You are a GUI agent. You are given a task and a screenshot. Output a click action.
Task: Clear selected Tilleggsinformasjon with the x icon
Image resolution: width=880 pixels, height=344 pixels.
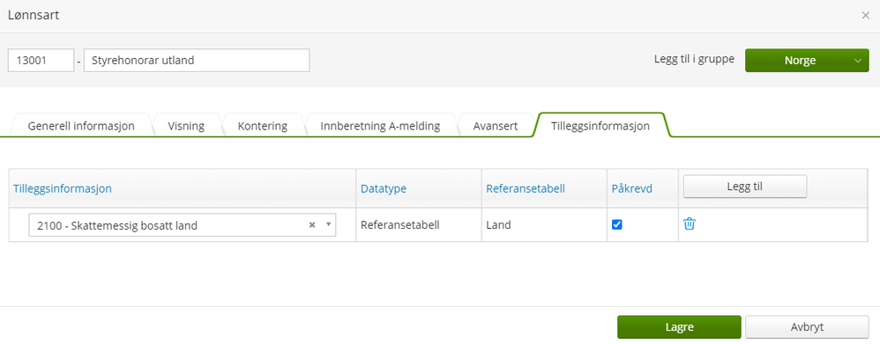point(312,224)
